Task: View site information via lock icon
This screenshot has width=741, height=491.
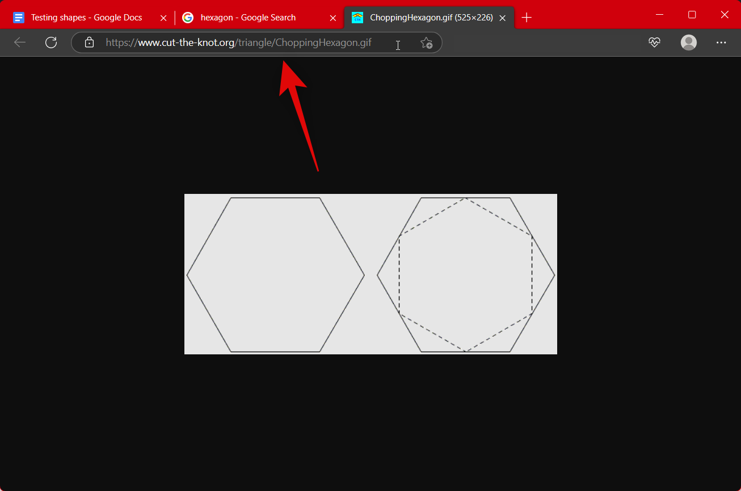Action: click(x=89, y=43)
